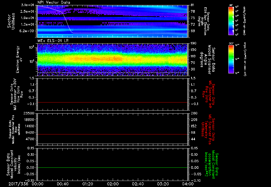Click the 150 scanner angle tick
This screenshot has height=187, width=271.
coord(194,50)
